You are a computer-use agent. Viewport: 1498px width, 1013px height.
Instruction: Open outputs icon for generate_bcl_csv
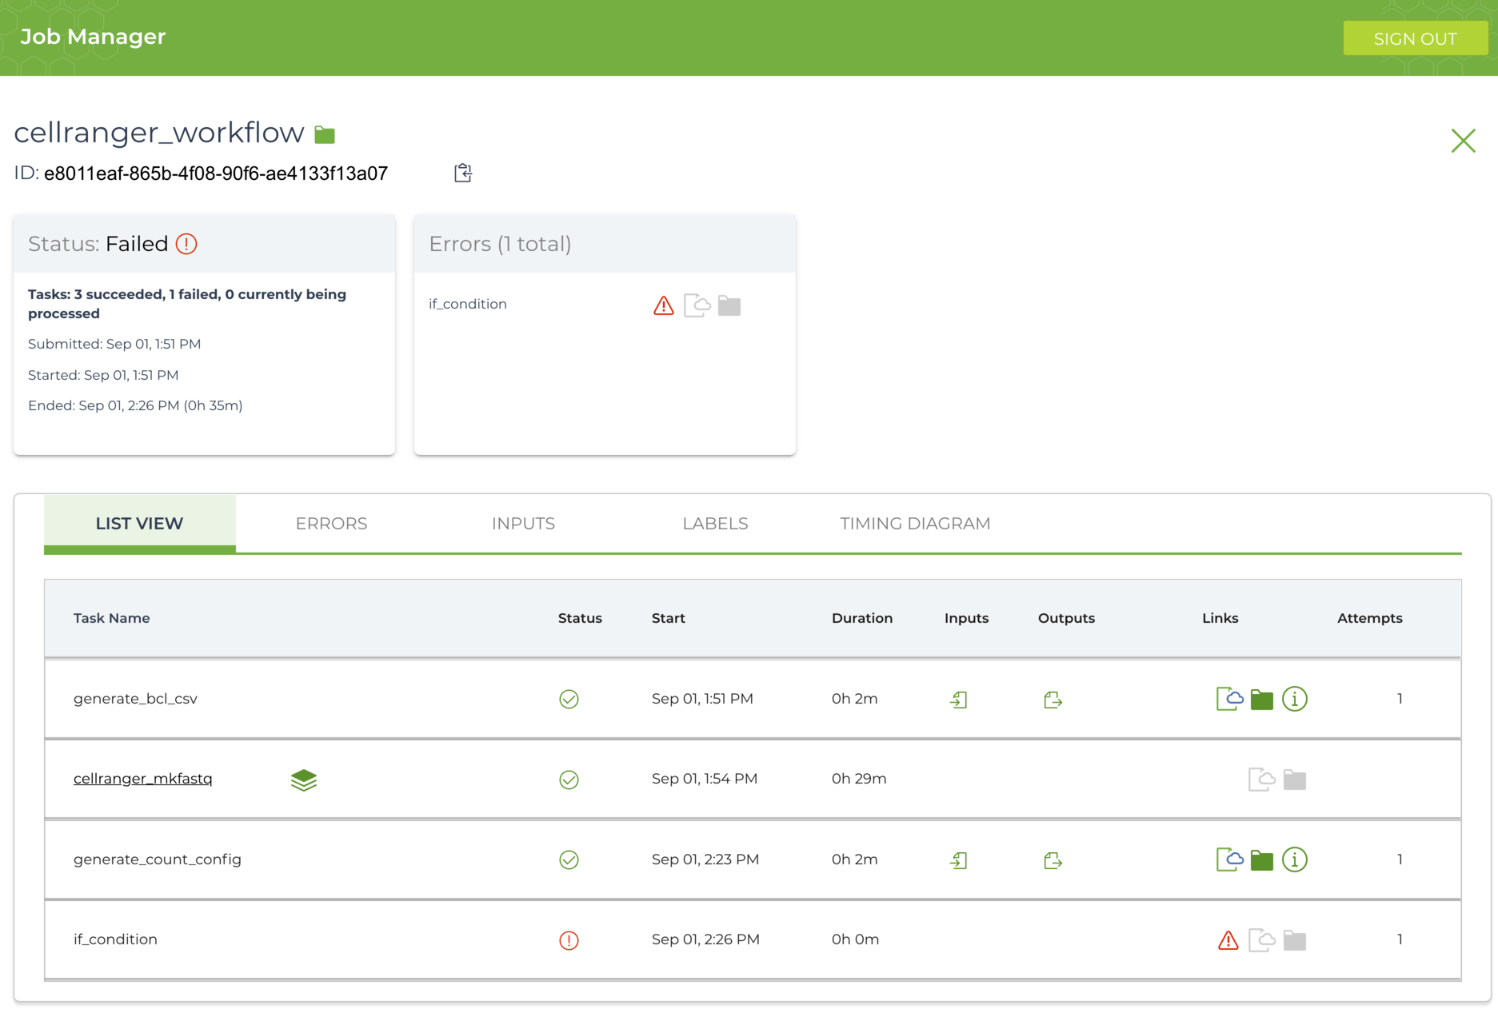[x=1053, y=700]
